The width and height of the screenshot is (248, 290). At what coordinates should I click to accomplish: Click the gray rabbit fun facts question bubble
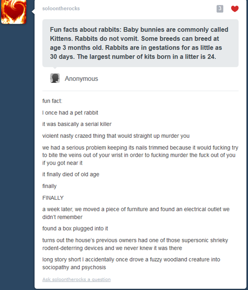pos(140,43)
